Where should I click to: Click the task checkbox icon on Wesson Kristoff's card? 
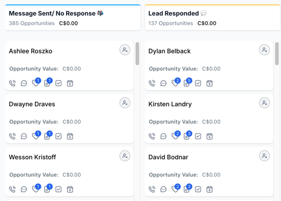(x=59, y=189)
